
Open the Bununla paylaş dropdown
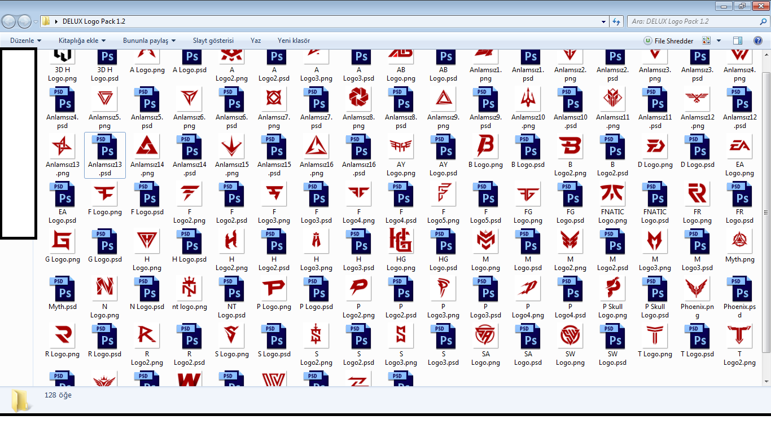pos(150,41)
